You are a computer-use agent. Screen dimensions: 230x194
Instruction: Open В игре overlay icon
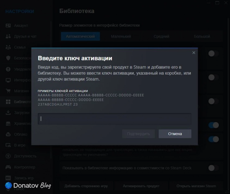tap(8, 145)
